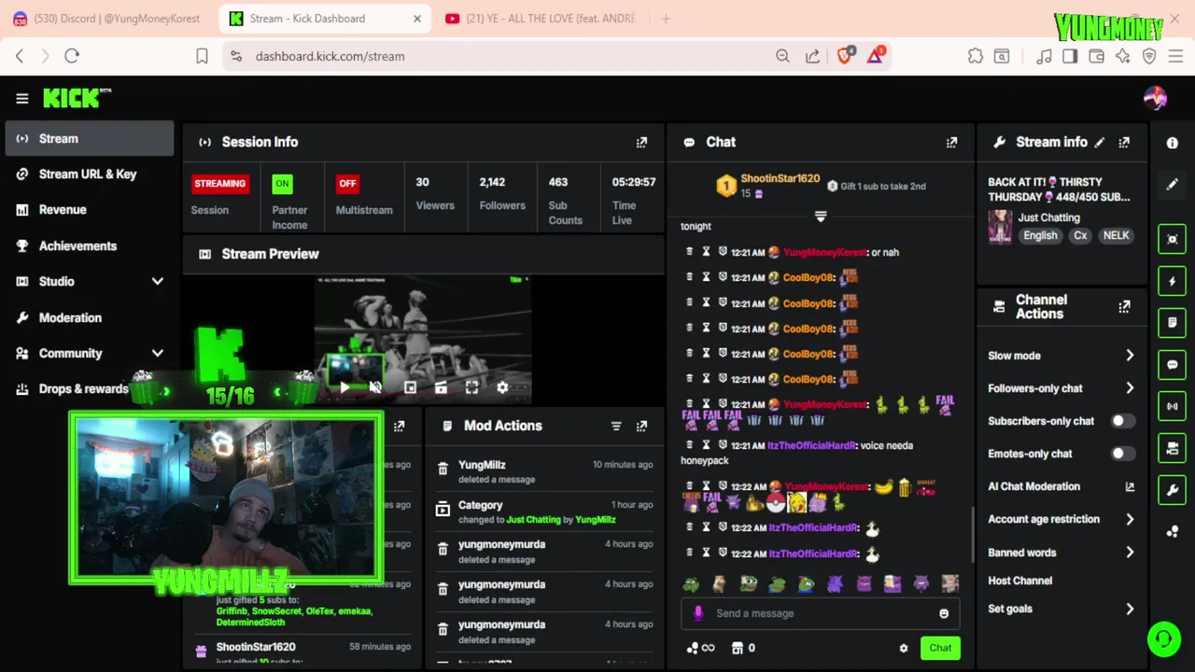Click the Brave shields icon in address bar
This screenshot has width=1195, height=672.
coord(845,56)
